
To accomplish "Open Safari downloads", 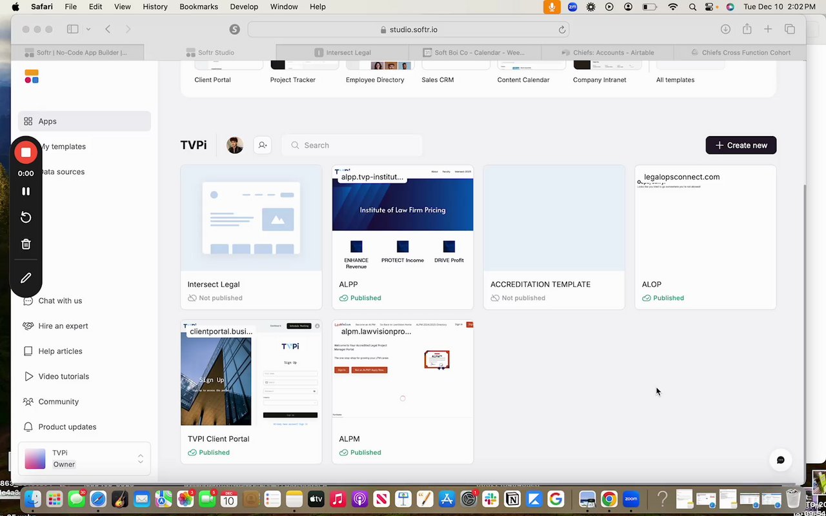I will click(725, 29).
